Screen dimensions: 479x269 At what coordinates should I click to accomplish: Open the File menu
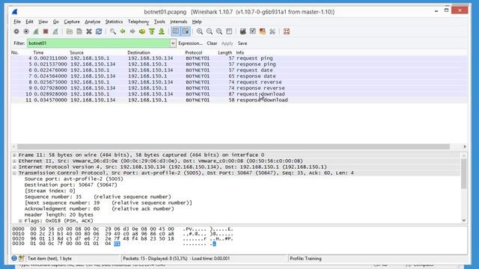(x=17, y=22)
